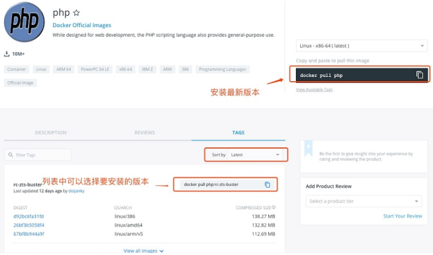Click the 132.82 MB size value

[x=263, y=225]
